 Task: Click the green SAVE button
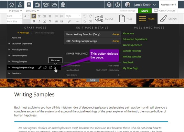coord(145,11)
